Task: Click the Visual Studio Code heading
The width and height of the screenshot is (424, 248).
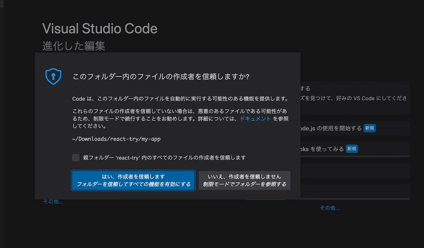Action: (x=100, y=29)
